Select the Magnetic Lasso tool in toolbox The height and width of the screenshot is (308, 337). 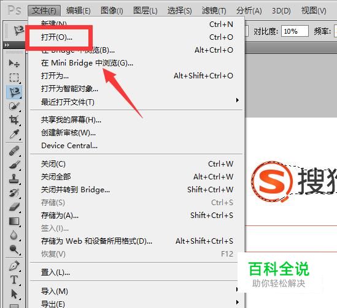pyautogui.click(x=14, y=92)
